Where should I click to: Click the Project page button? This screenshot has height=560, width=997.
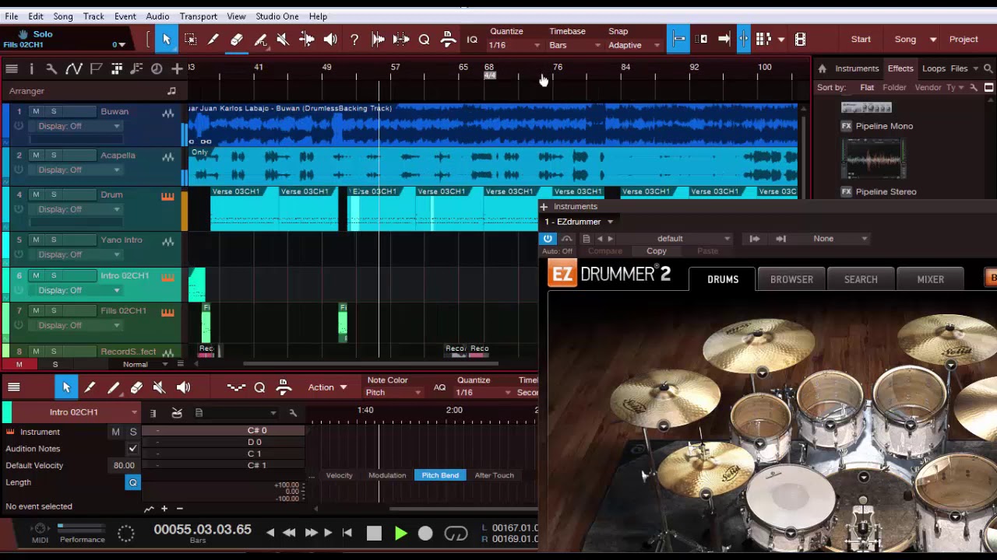coord(964,39)
